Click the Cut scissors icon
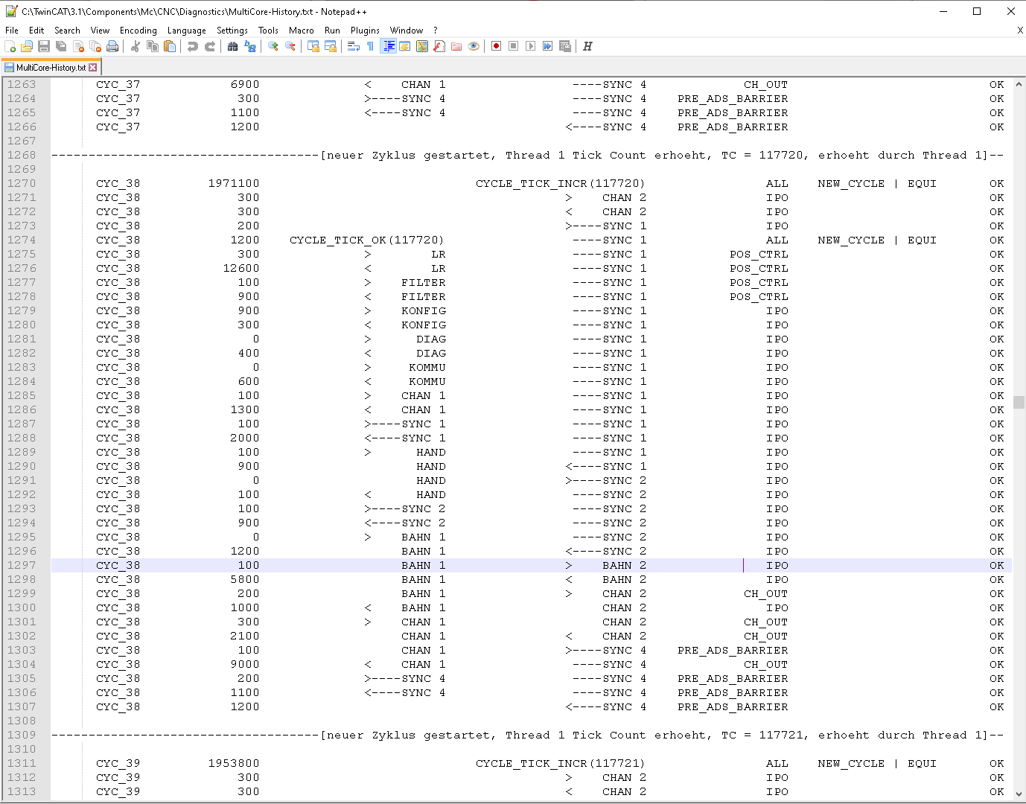The image size is (1026, 804). 136,46
